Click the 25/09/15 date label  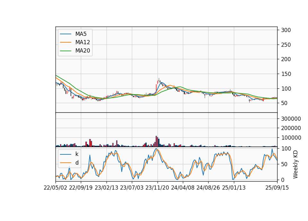pos(277,188)
